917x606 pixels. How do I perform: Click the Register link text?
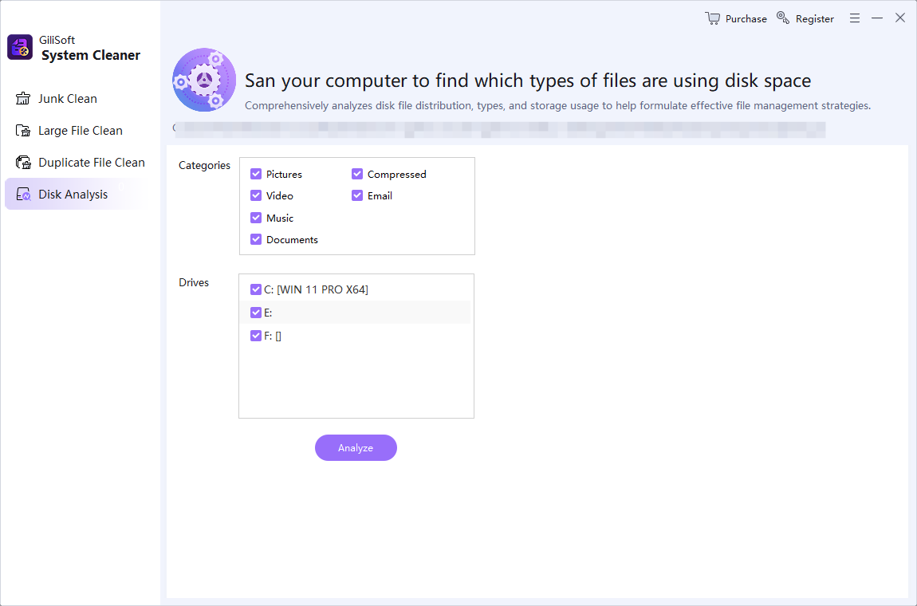pyautogui.click(x=815, y=18)
